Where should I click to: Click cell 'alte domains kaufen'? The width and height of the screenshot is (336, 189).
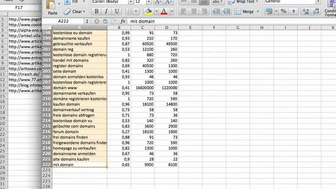coord(79,159)
